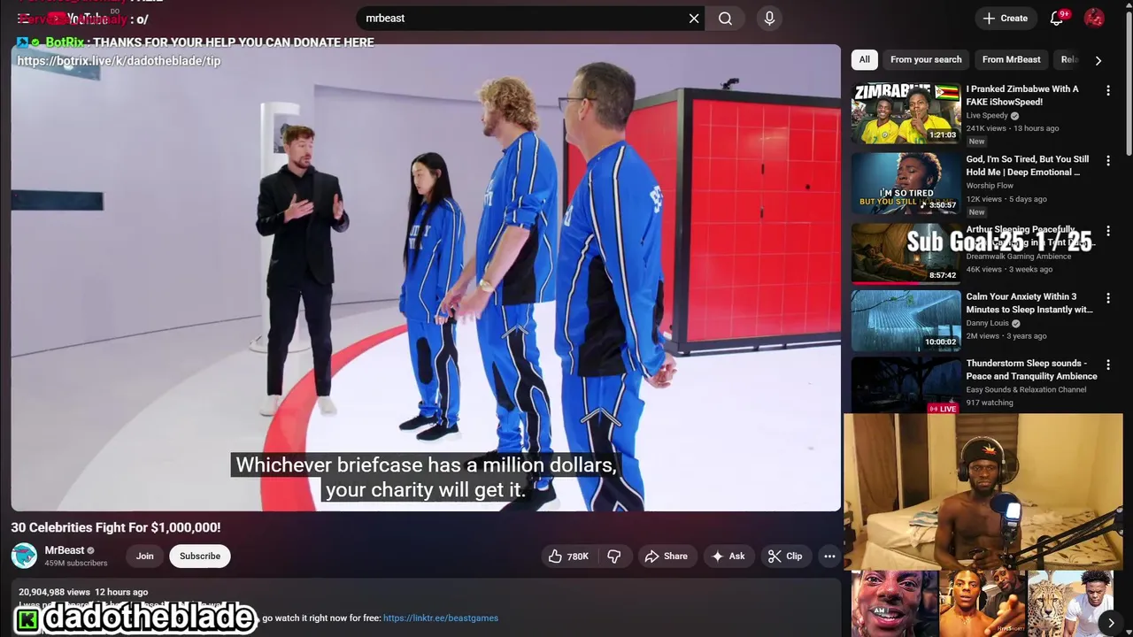
Task: Show more filter chips with right arrow
Action: [x=1098, y=60]
